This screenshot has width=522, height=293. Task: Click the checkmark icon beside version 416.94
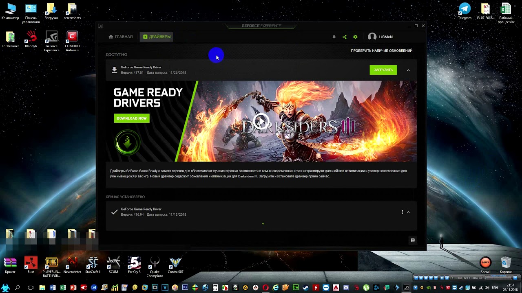(115, 212)
